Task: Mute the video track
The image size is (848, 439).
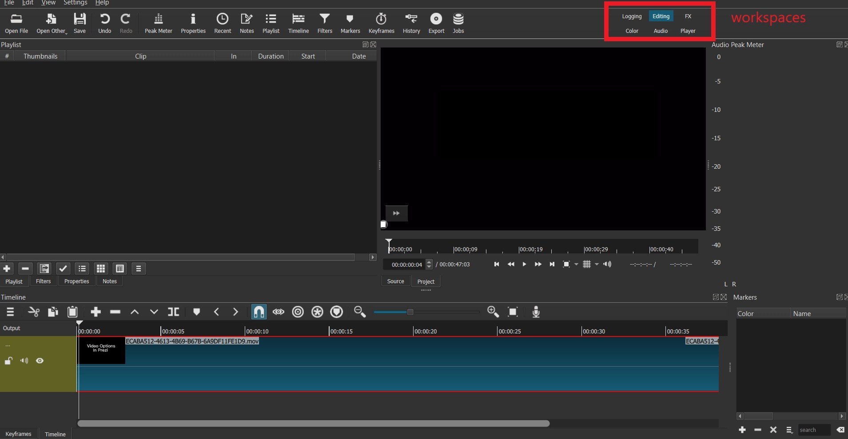Action: click(x=24, y=361)
